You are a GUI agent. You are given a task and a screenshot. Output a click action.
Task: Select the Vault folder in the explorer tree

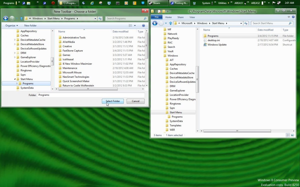pos(170,51)
